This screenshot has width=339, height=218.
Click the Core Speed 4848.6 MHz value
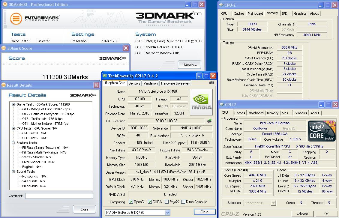point(257,175)
